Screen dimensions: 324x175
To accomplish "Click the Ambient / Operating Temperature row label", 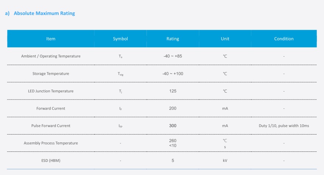I will tap(51, 56).
